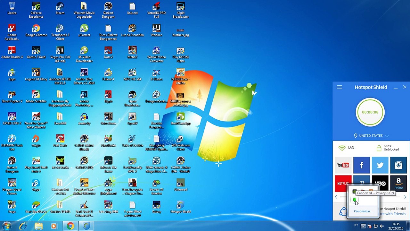Select the Audacity desktop icon
The width and height of the screenshot is (410, 231).
coord(84,119)
